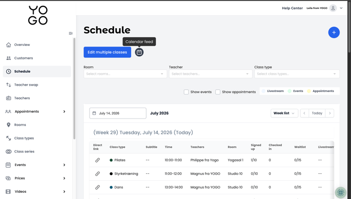Open the Select teachers dropdown
351x199 pixels.
(x=211, y=74)
